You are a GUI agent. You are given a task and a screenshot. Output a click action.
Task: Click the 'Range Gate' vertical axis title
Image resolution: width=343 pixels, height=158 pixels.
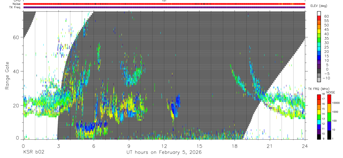[7, 76]
